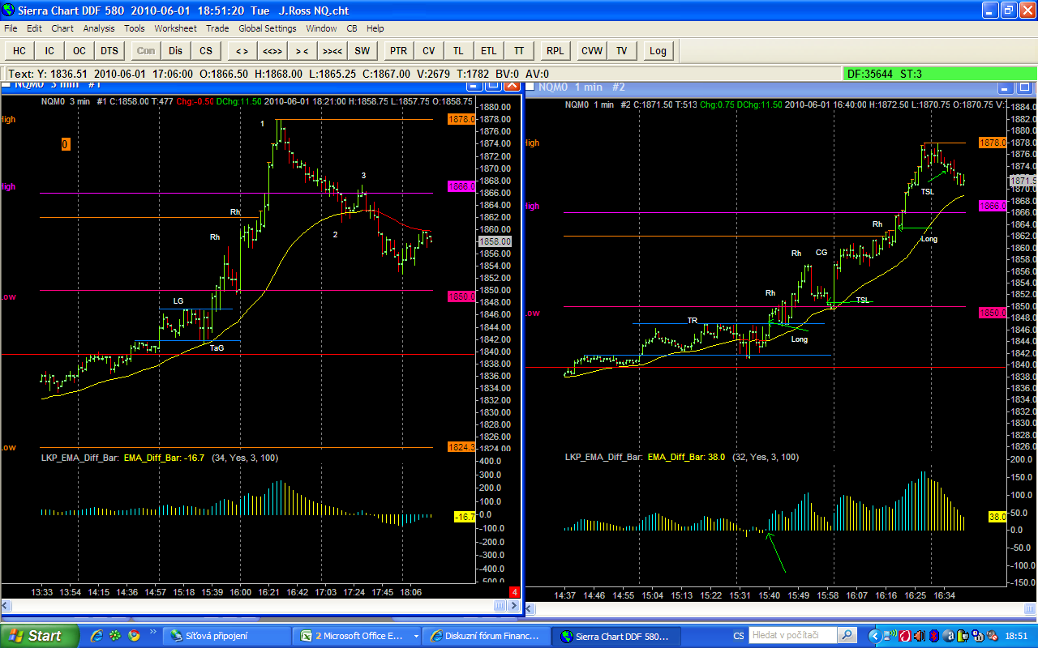Image resolution: width=1038 pixels, height=648 pixels.
Task: Click the Dis toolbar button
Action: (175, 50)
